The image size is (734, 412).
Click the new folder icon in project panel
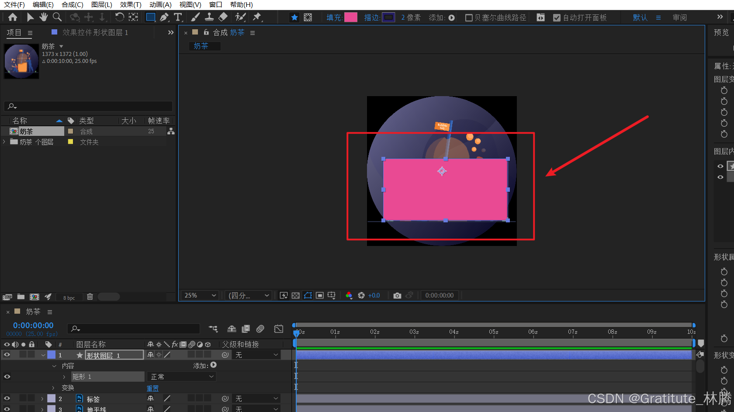point(21,297)
